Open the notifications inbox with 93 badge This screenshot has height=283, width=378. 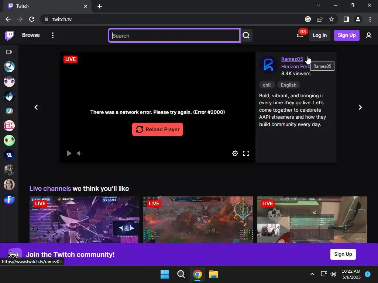point(300,35)
